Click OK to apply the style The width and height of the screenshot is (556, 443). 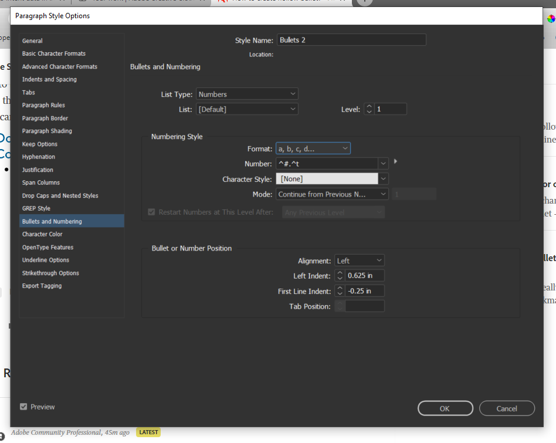click(x=445, y=408)
